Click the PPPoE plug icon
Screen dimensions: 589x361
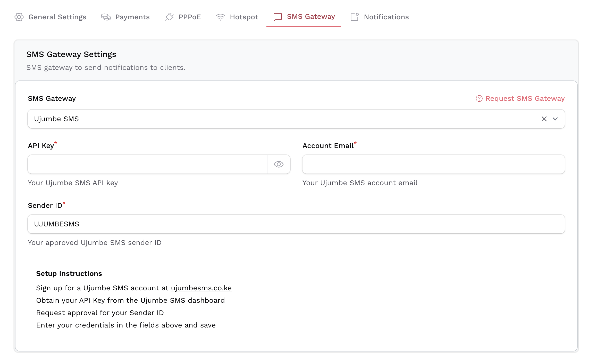(170, 17)
